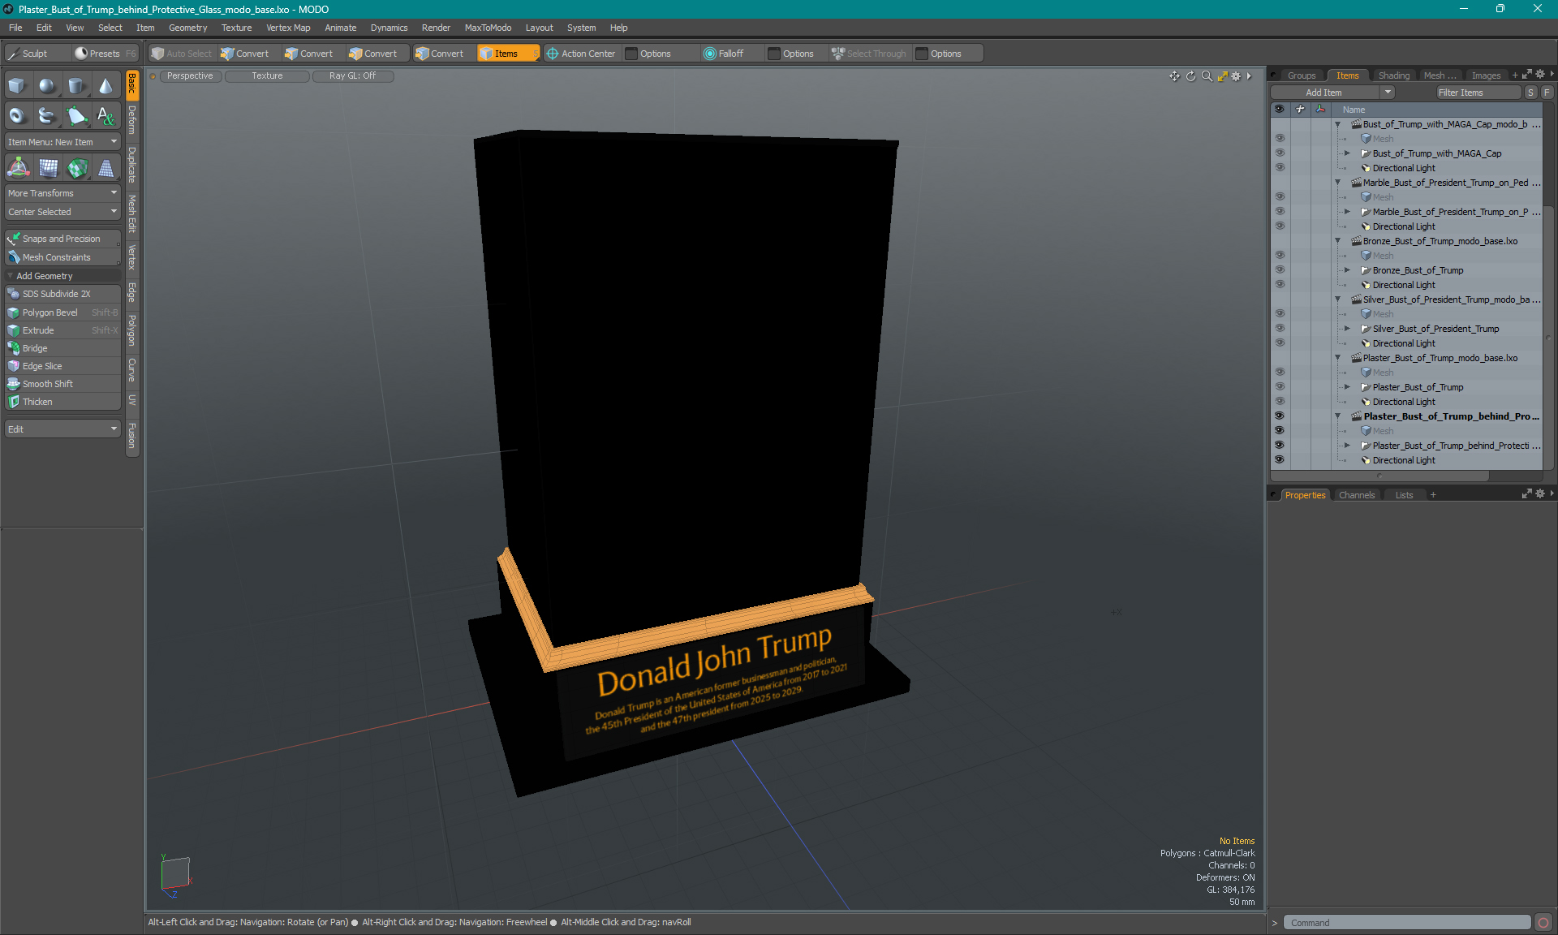Click viewport rotate icon

(1190, 76)
